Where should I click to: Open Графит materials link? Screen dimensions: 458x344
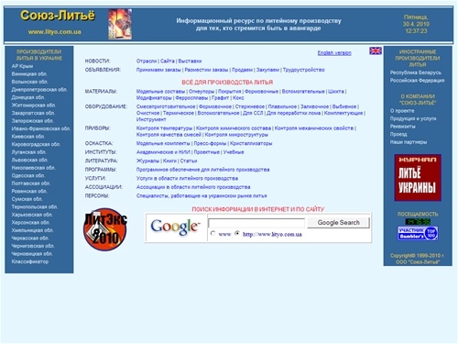[220, 98]
